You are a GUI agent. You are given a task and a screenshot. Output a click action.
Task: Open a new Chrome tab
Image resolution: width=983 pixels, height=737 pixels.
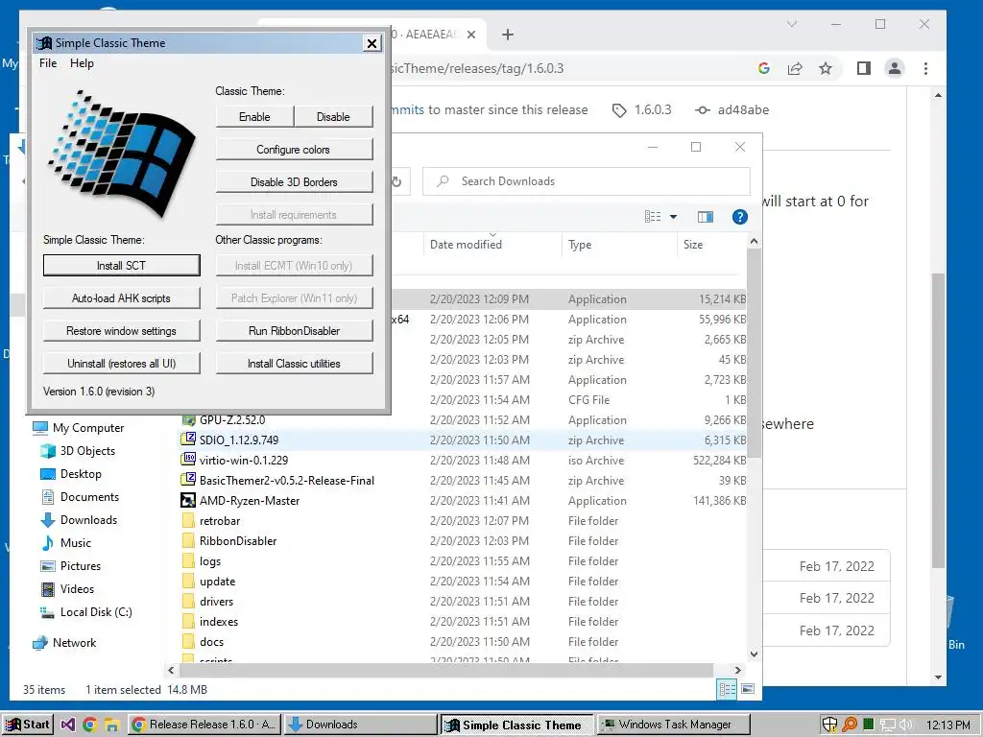click(508, 35)
